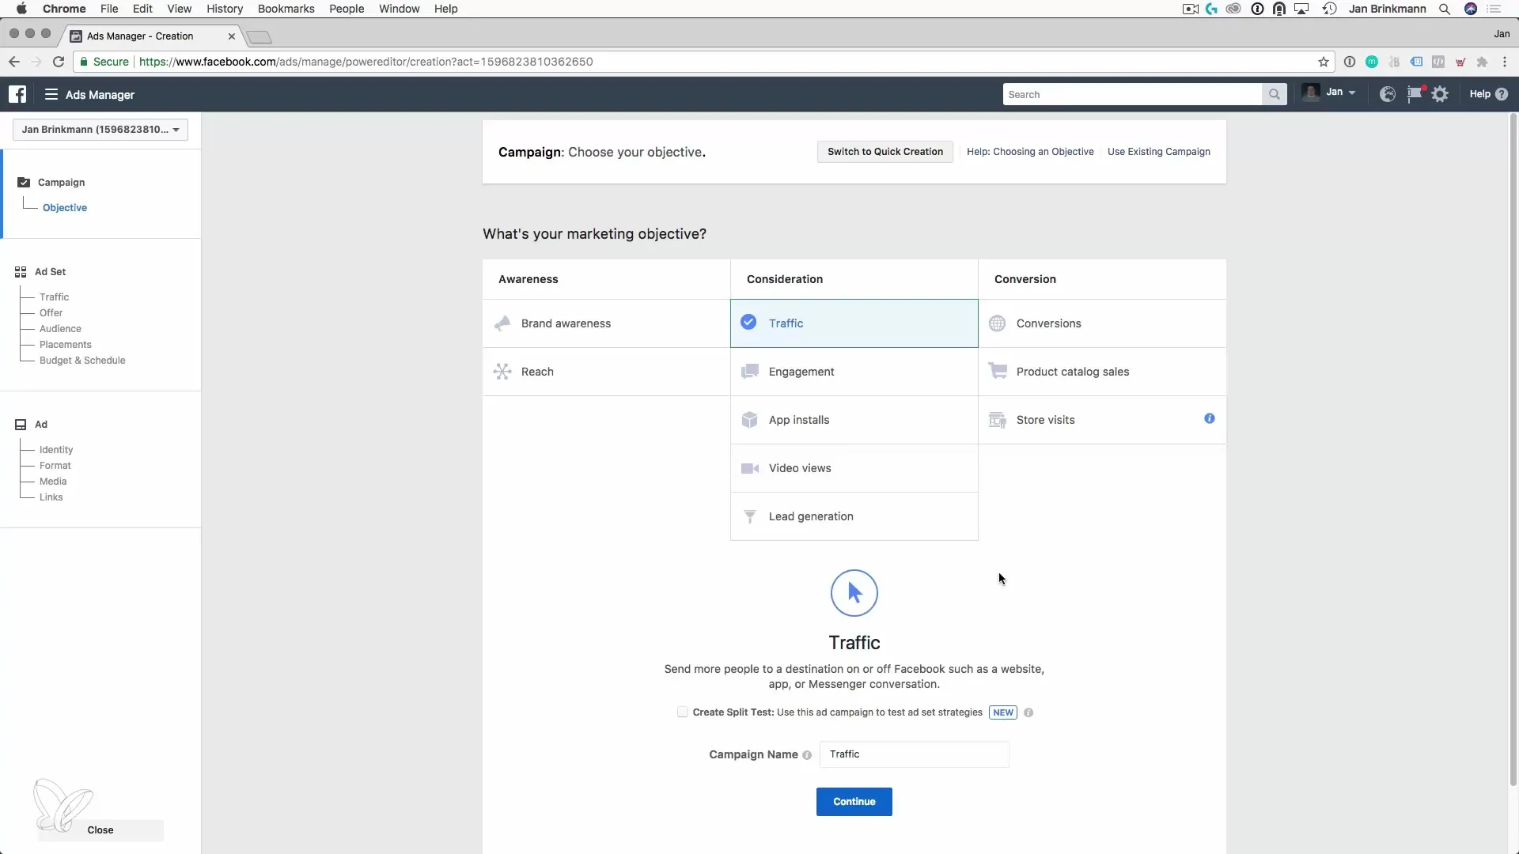Click Use Existing Campaign link

tap(1159, 152)
